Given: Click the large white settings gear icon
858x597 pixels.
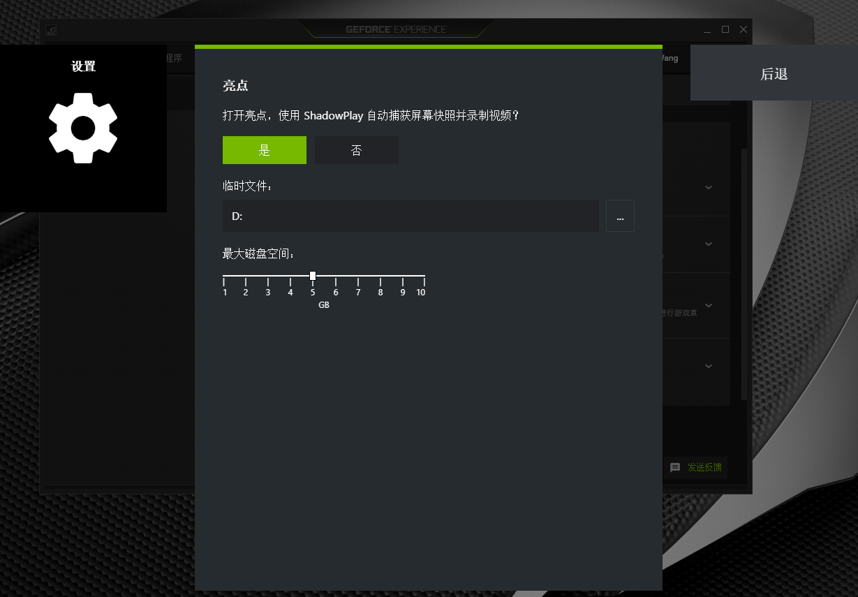Looking at the screenshot, I should click(x=83, y=128).
